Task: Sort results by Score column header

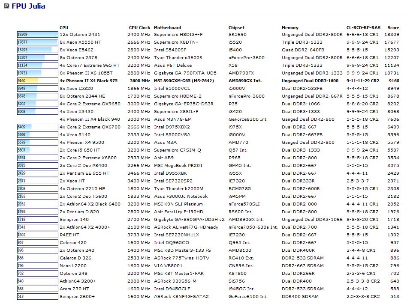Action: pyautogui.click(x=393, y=27)
